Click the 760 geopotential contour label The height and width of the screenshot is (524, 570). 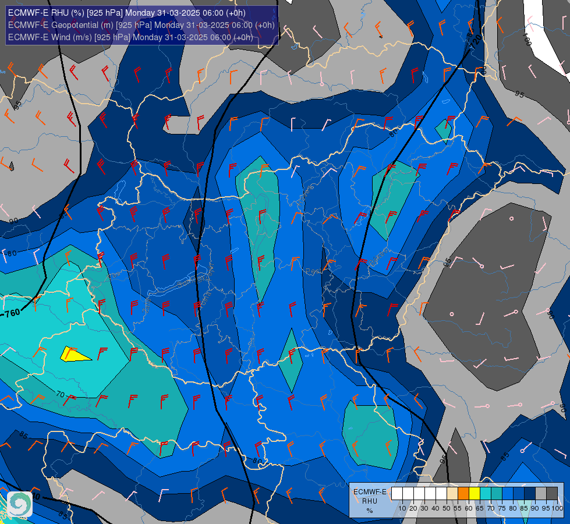[x=12, y=313]
